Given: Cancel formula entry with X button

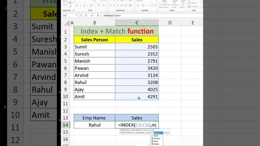Looking at the screenshot, I should (x=86, y=15).
